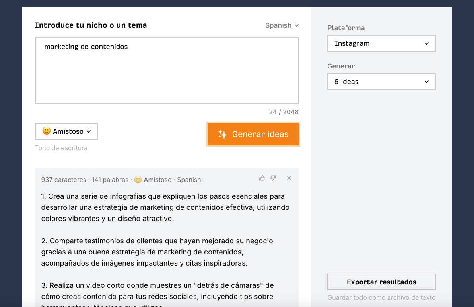Click the smiley emoji in the tone selector

click(x=46, y=131)
